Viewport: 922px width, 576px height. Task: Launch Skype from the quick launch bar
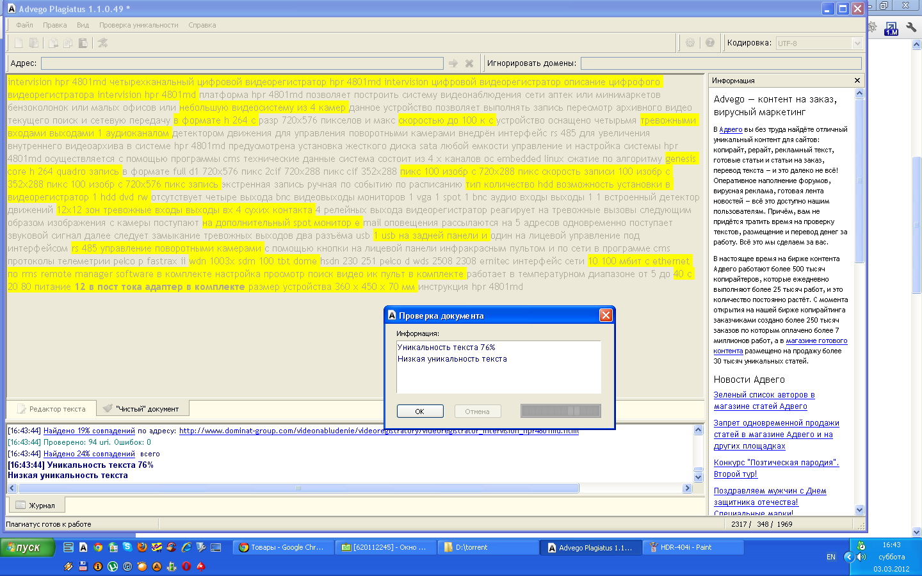(x=127, y=547)
